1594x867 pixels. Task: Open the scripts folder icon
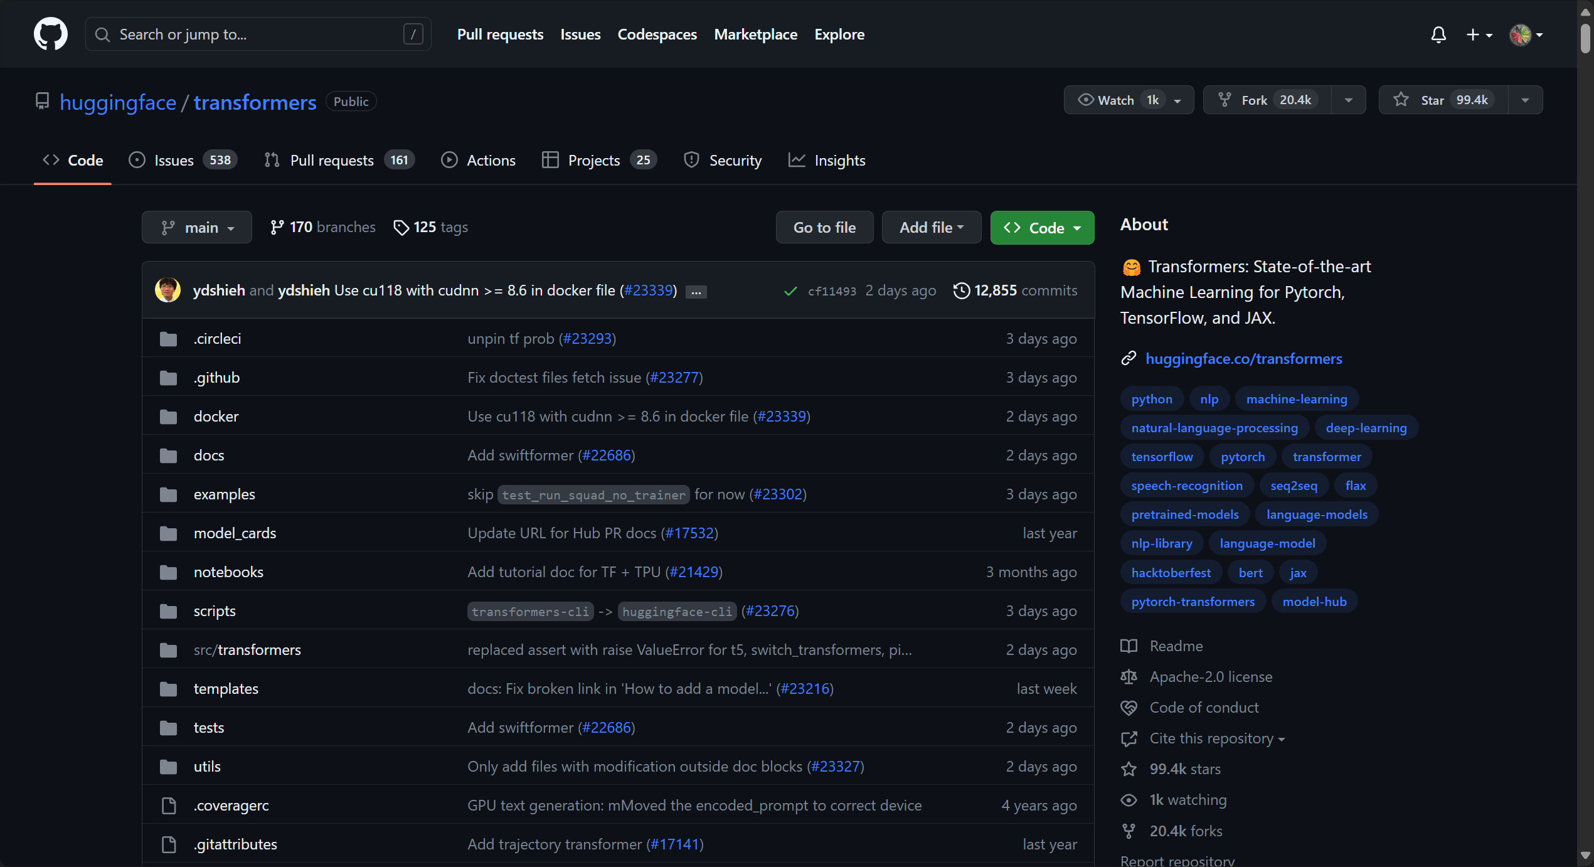[168, 611]
